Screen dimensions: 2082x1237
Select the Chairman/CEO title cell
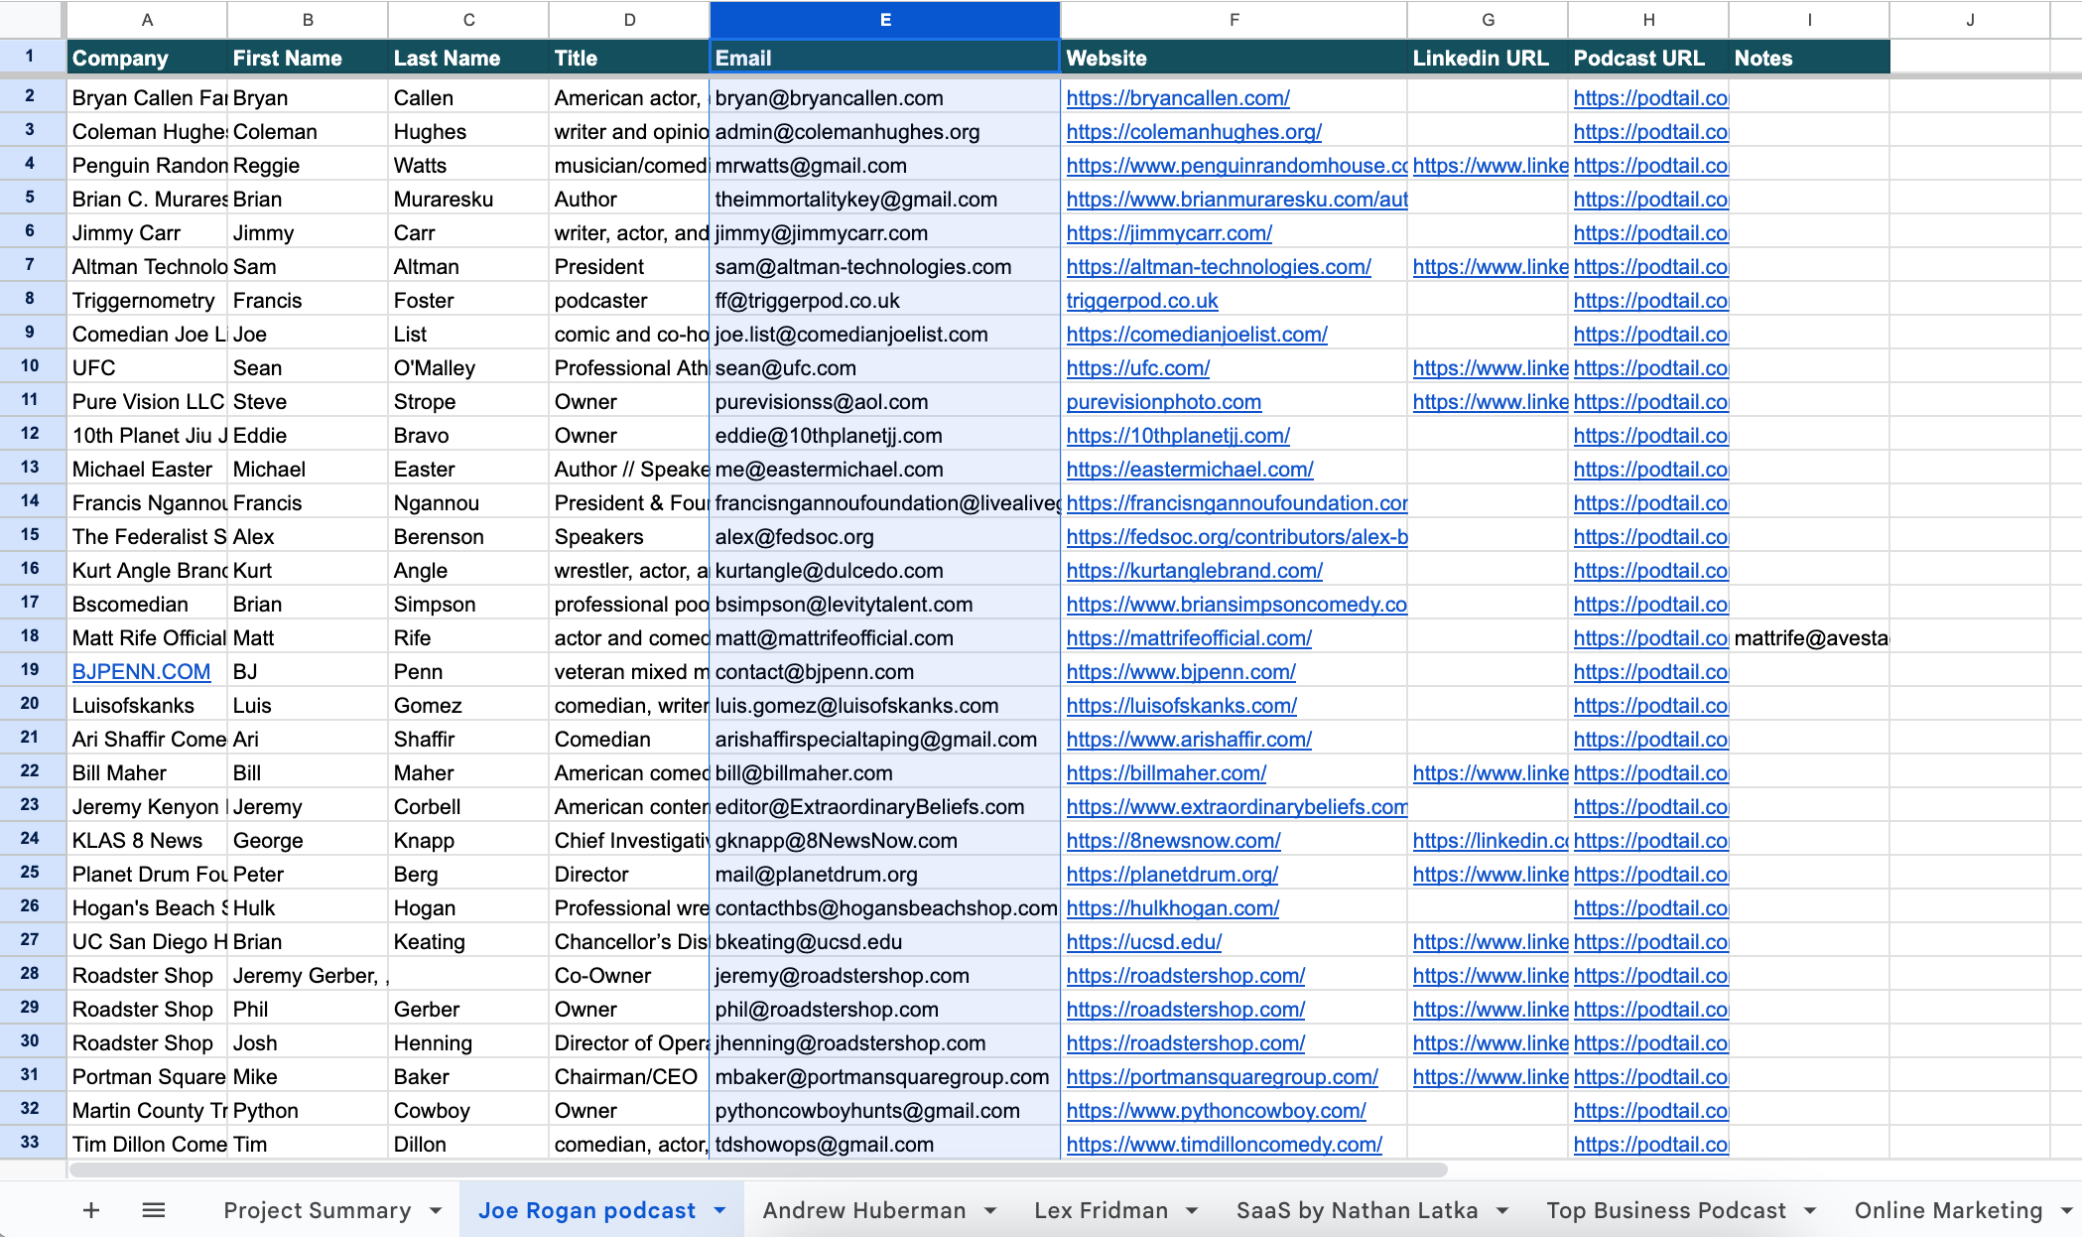click(x=629, y=1077)
